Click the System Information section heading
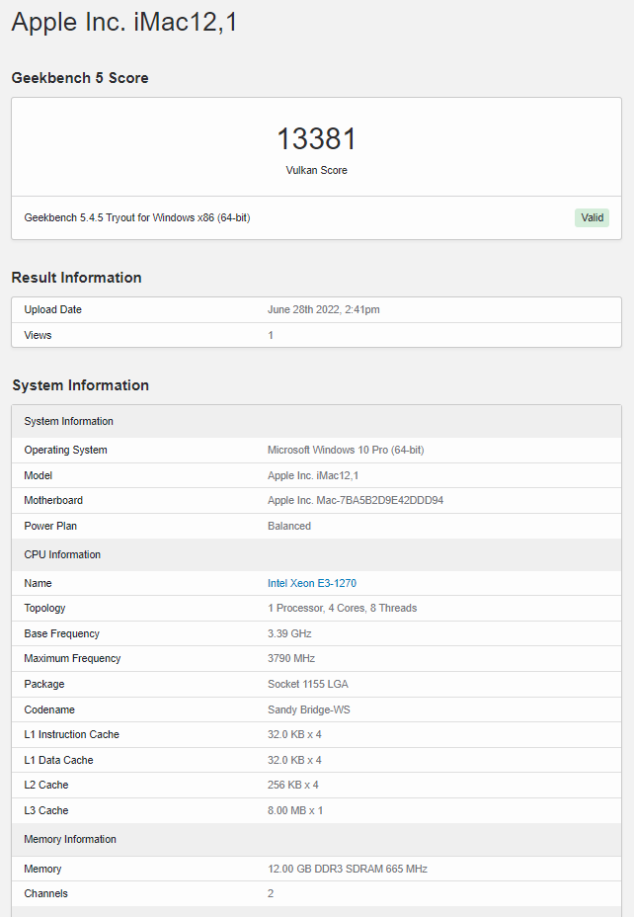 coord(80,385)
